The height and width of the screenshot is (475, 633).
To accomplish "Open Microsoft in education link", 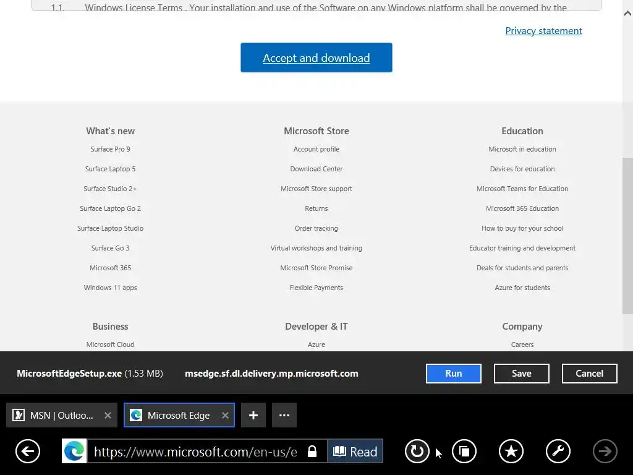I will click(x=522, y=149).
